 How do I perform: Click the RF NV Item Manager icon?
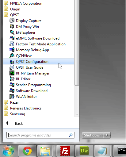click(x=12, y=73)
